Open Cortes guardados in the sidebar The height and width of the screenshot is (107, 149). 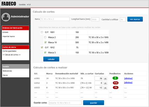(x=9, y=51)
